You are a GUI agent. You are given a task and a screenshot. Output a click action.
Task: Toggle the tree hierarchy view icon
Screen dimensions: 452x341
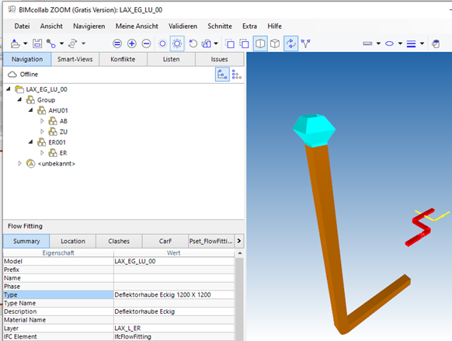pyautogui.click(x=222, y=75)
